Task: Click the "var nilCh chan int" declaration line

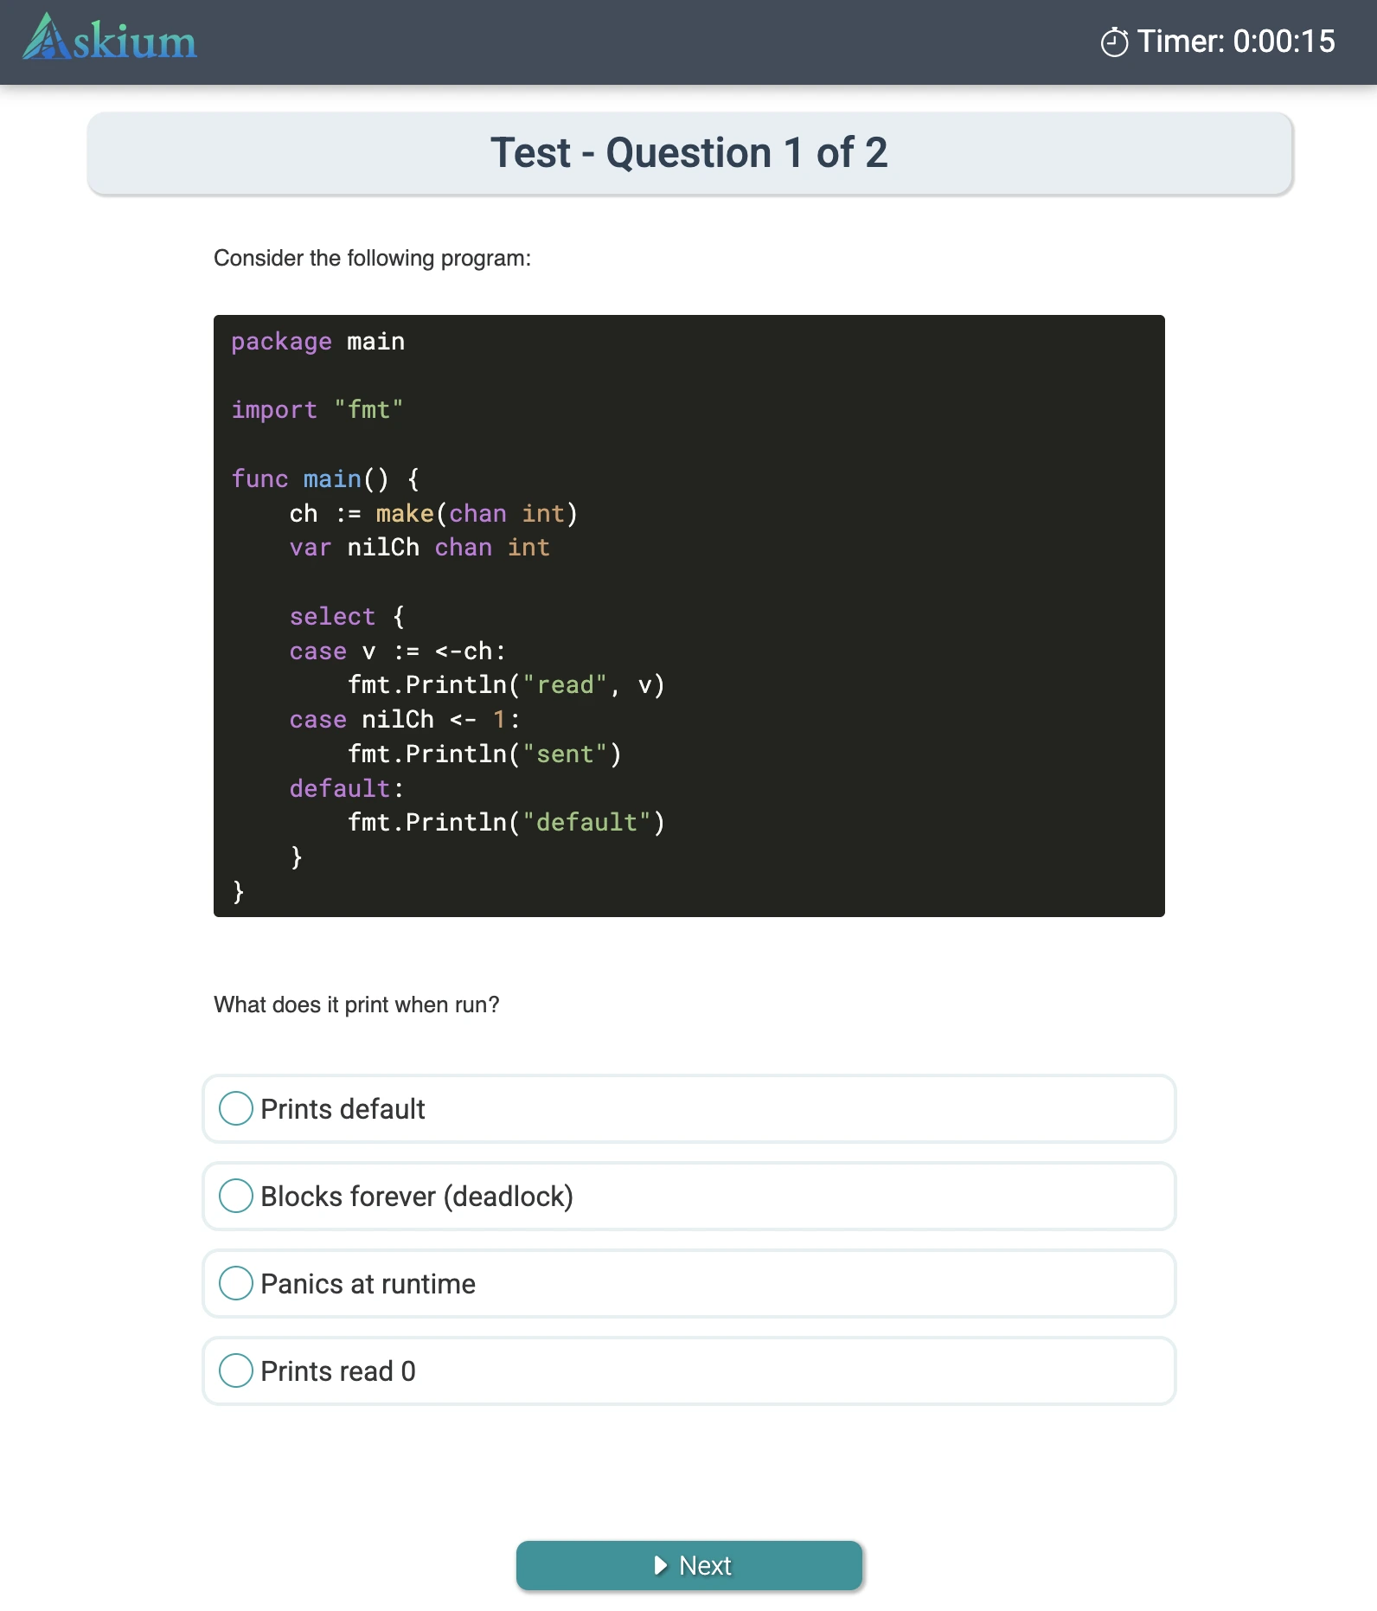Action: point(420,548)
